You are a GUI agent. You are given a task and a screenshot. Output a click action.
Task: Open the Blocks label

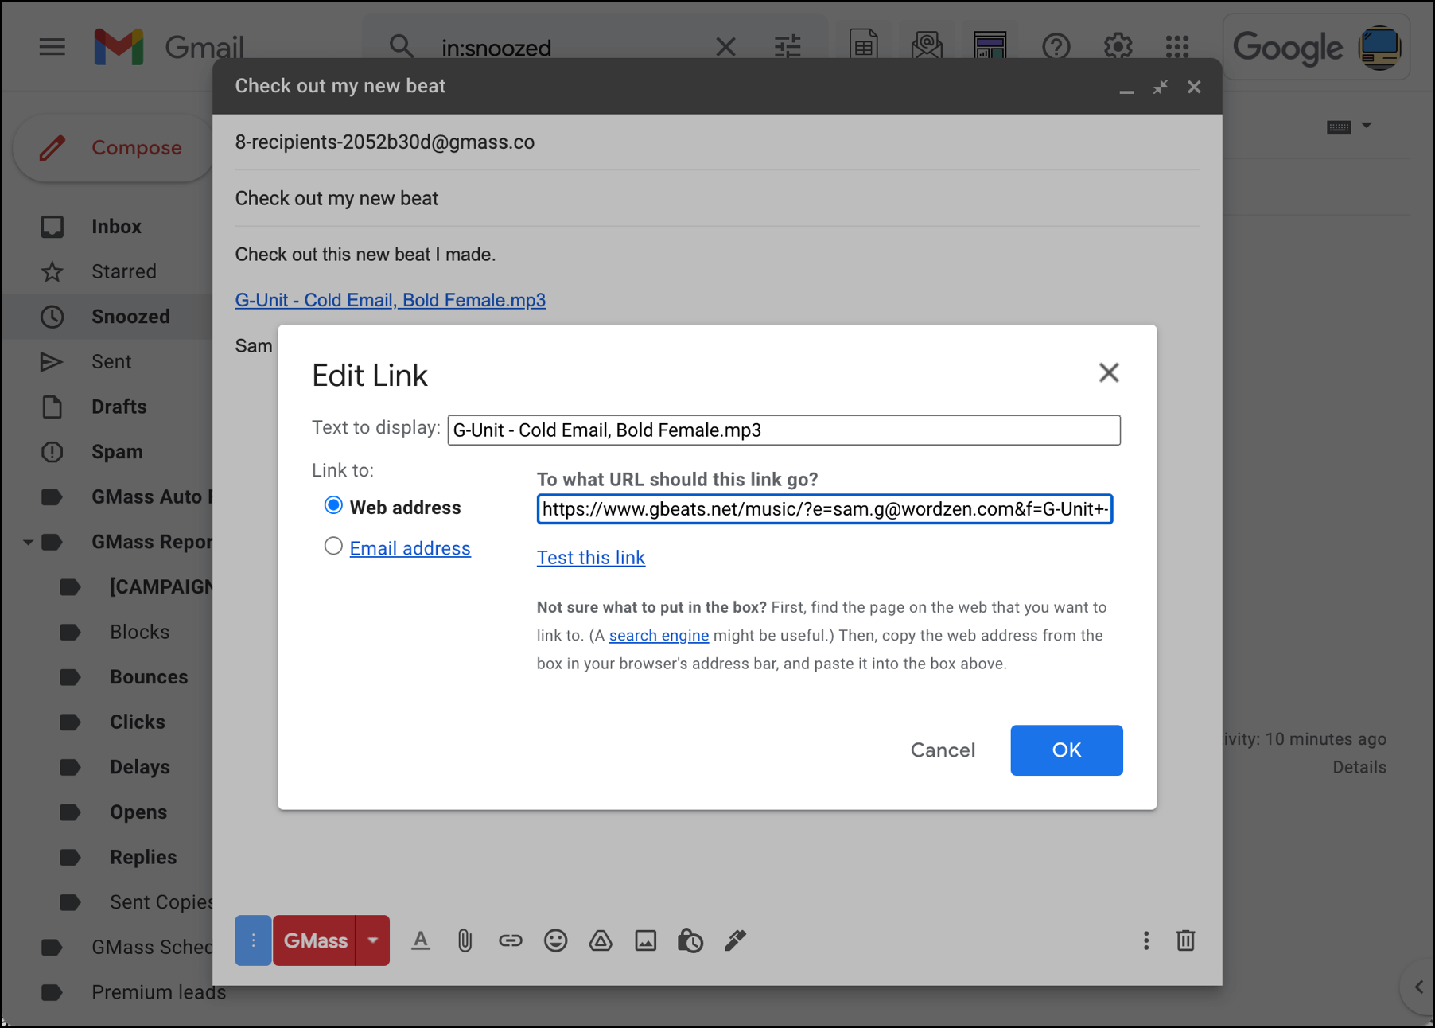[x=139, y=633]
